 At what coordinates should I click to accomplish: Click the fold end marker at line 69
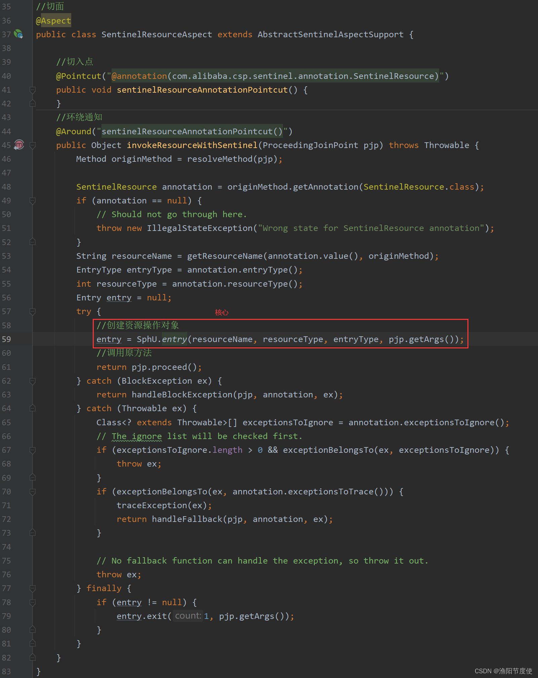point(33,478)
